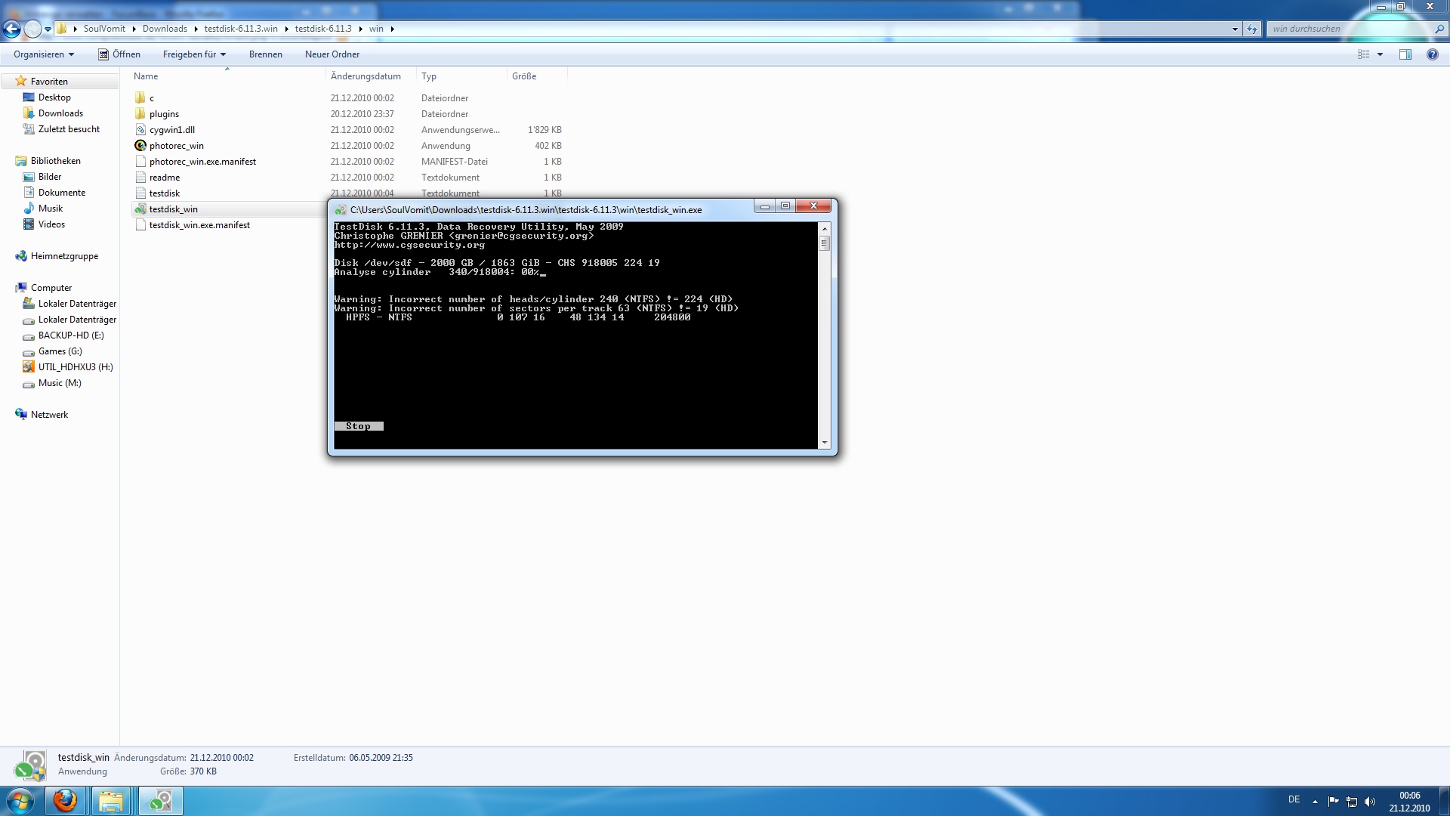The width and height of the screenshot is (1450, 816).
Task: Click Stop in the TestDisk console
Action: pos(359,426)
